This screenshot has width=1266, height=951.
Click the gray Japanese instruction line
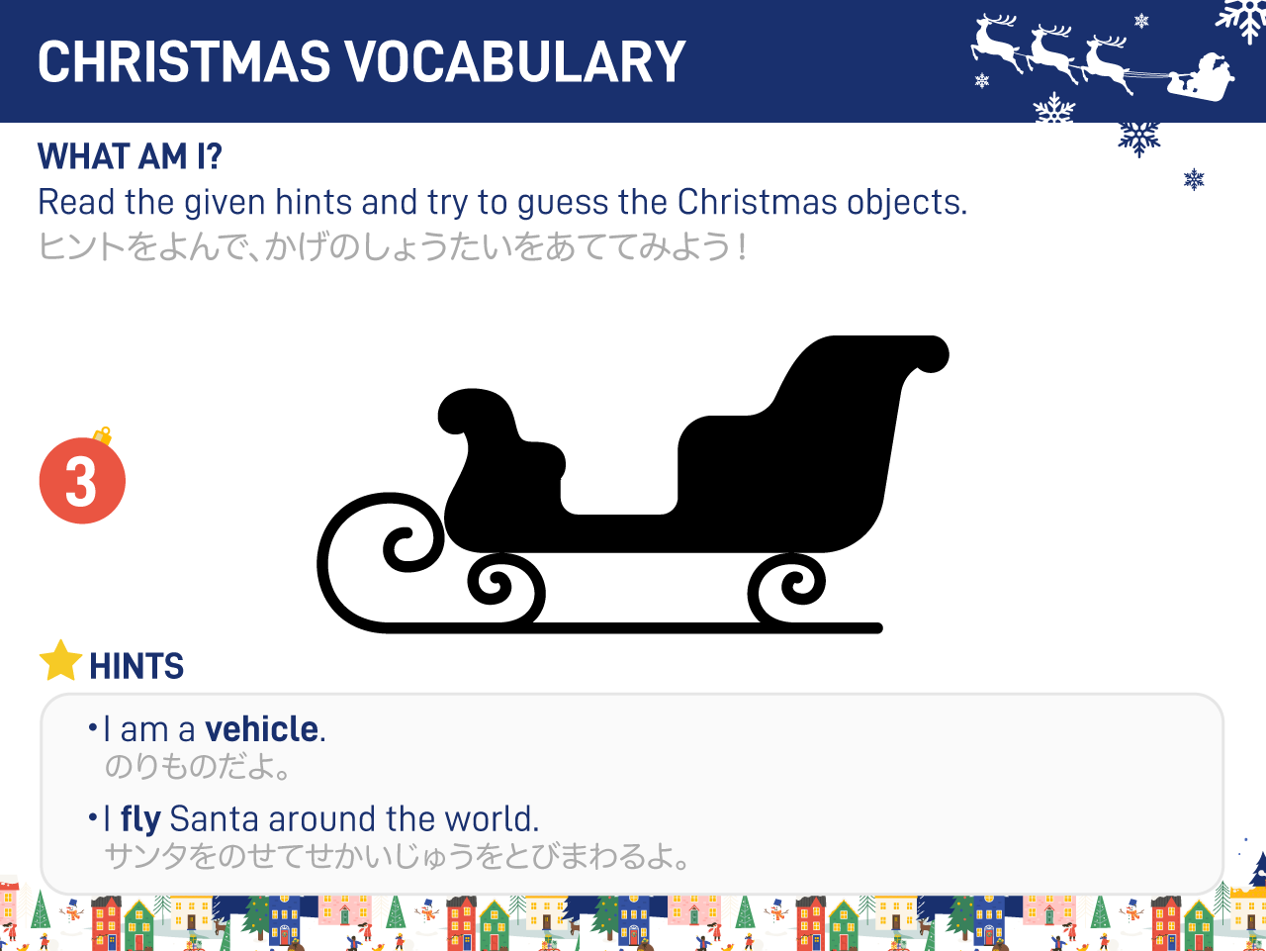coord(392,246)
